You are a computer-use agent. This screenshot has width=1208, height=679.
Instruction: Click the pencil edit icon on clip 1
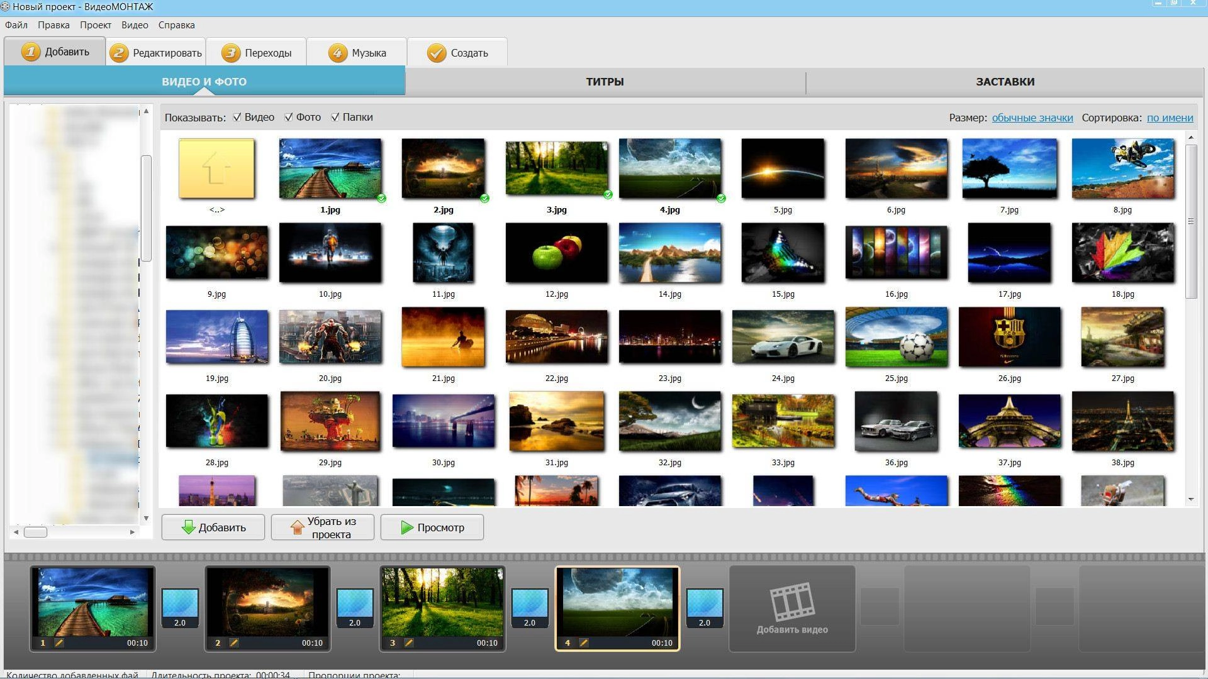pos(59,643)
